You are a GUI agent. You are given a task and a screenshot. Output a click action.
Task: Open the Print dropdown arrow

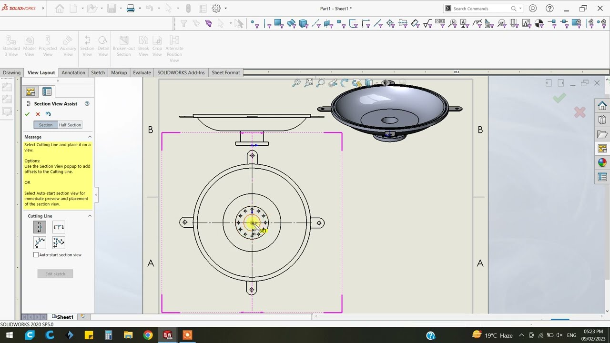pyautogui.click(x=140, y=9)
